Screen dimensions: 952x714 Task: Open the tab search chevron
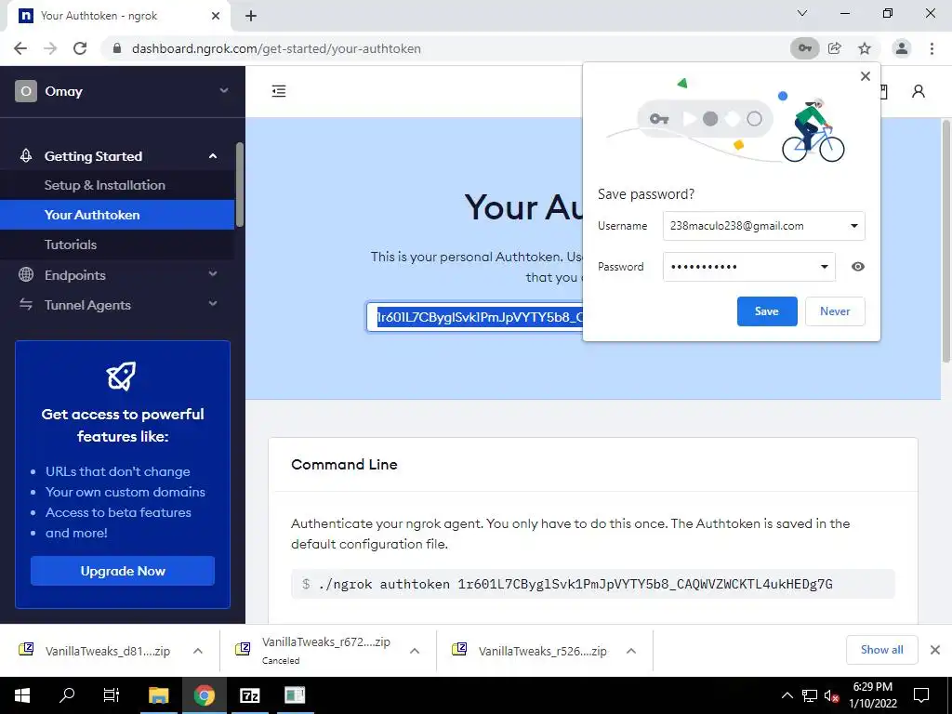coord(802,13)
